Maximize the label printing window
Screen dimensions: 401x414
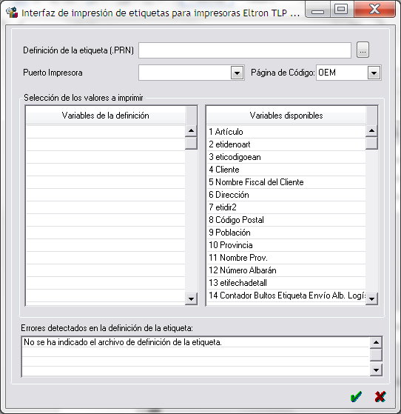(x=341, y=9)
